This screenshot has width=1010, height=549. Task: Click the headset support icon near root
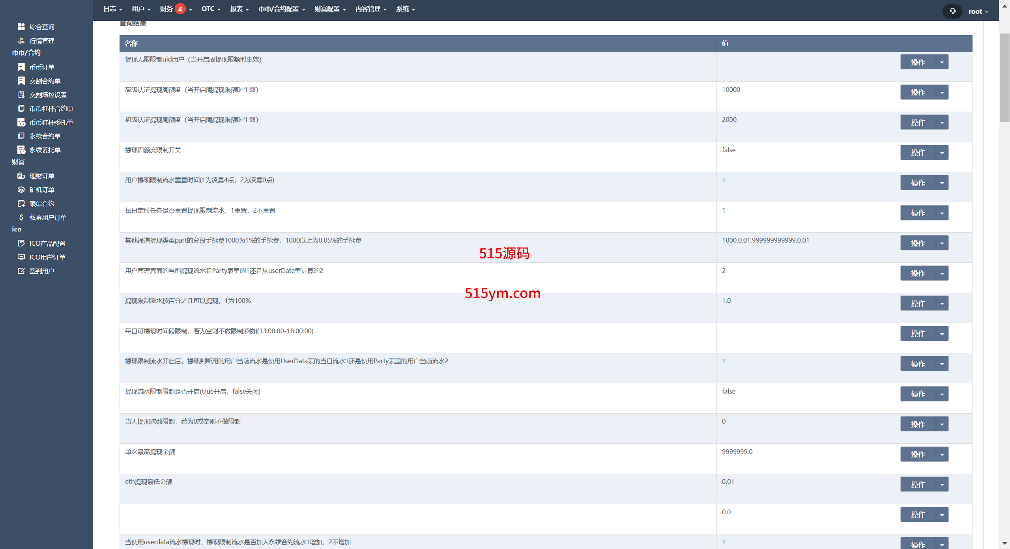(952, 11)
